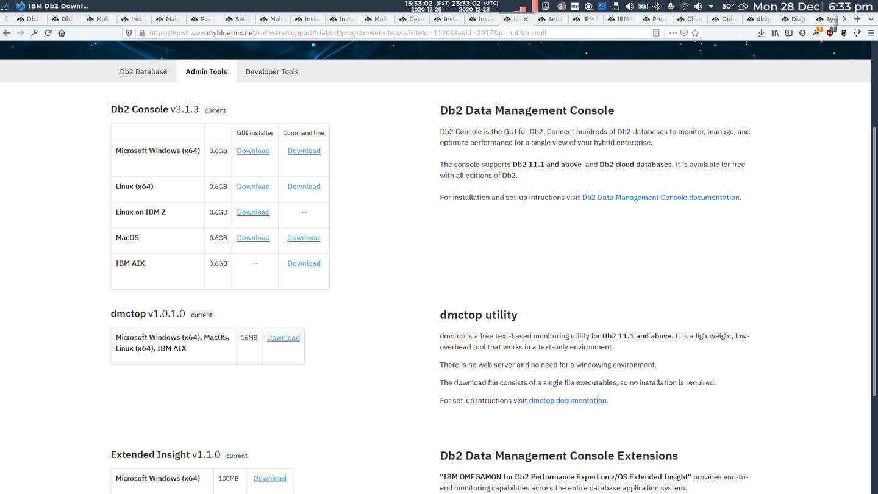Reload the current page

(x=48, y=33)
